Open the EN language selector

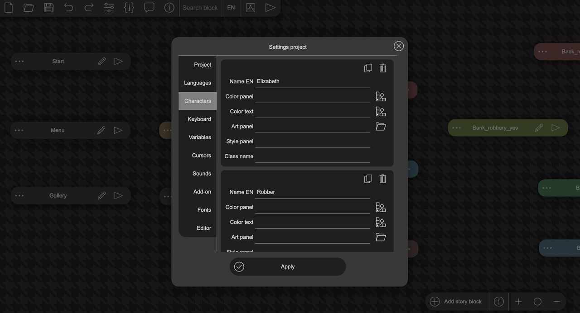pyautogui.click(x=231, y=8)
